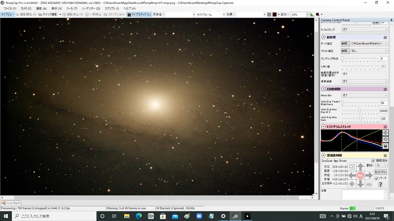Toggle the パーク park checkbox
This screenshot has height=221, width=394.
pos(376,178)
